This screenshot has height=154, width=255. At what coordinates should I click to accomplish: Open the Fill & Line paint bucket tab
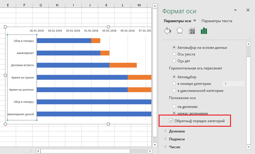tap(167, 31)
